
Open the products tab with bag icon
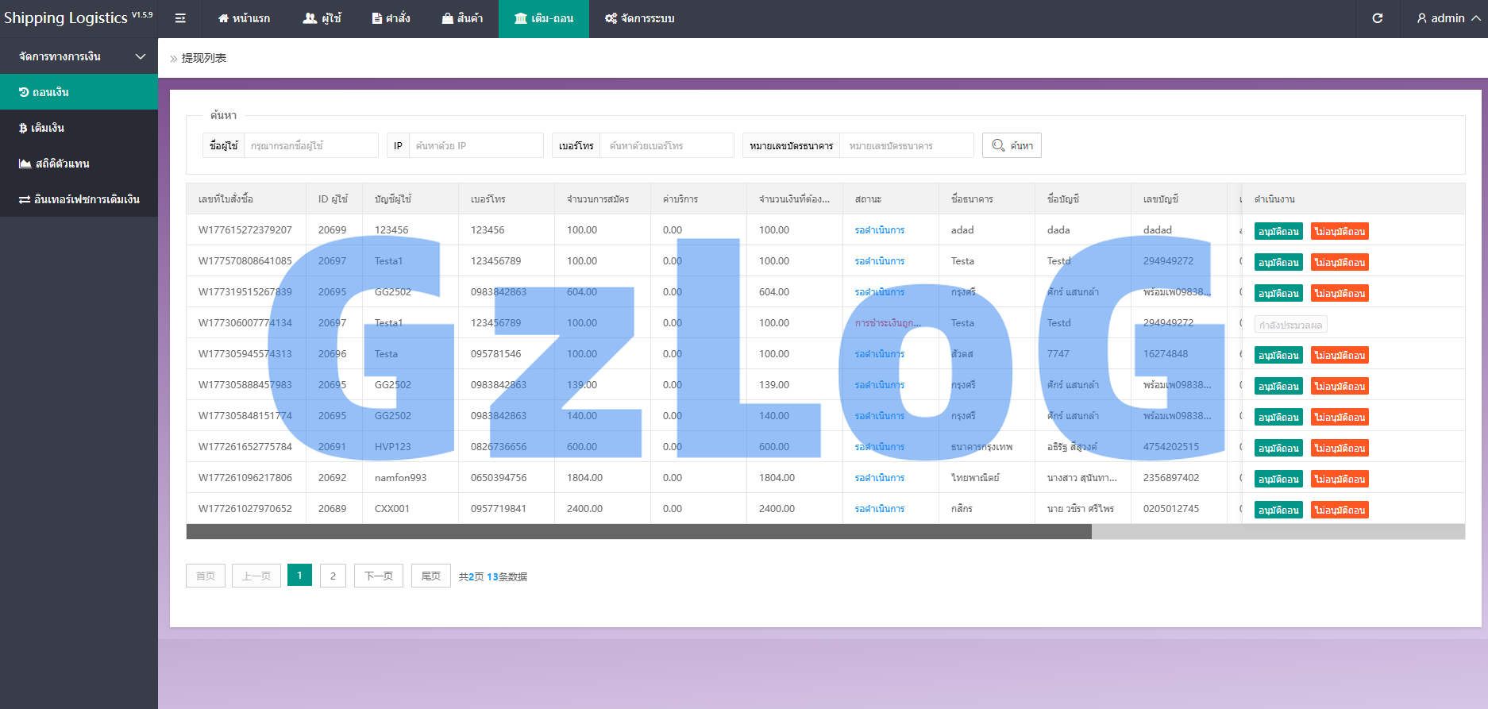(462, 18)
